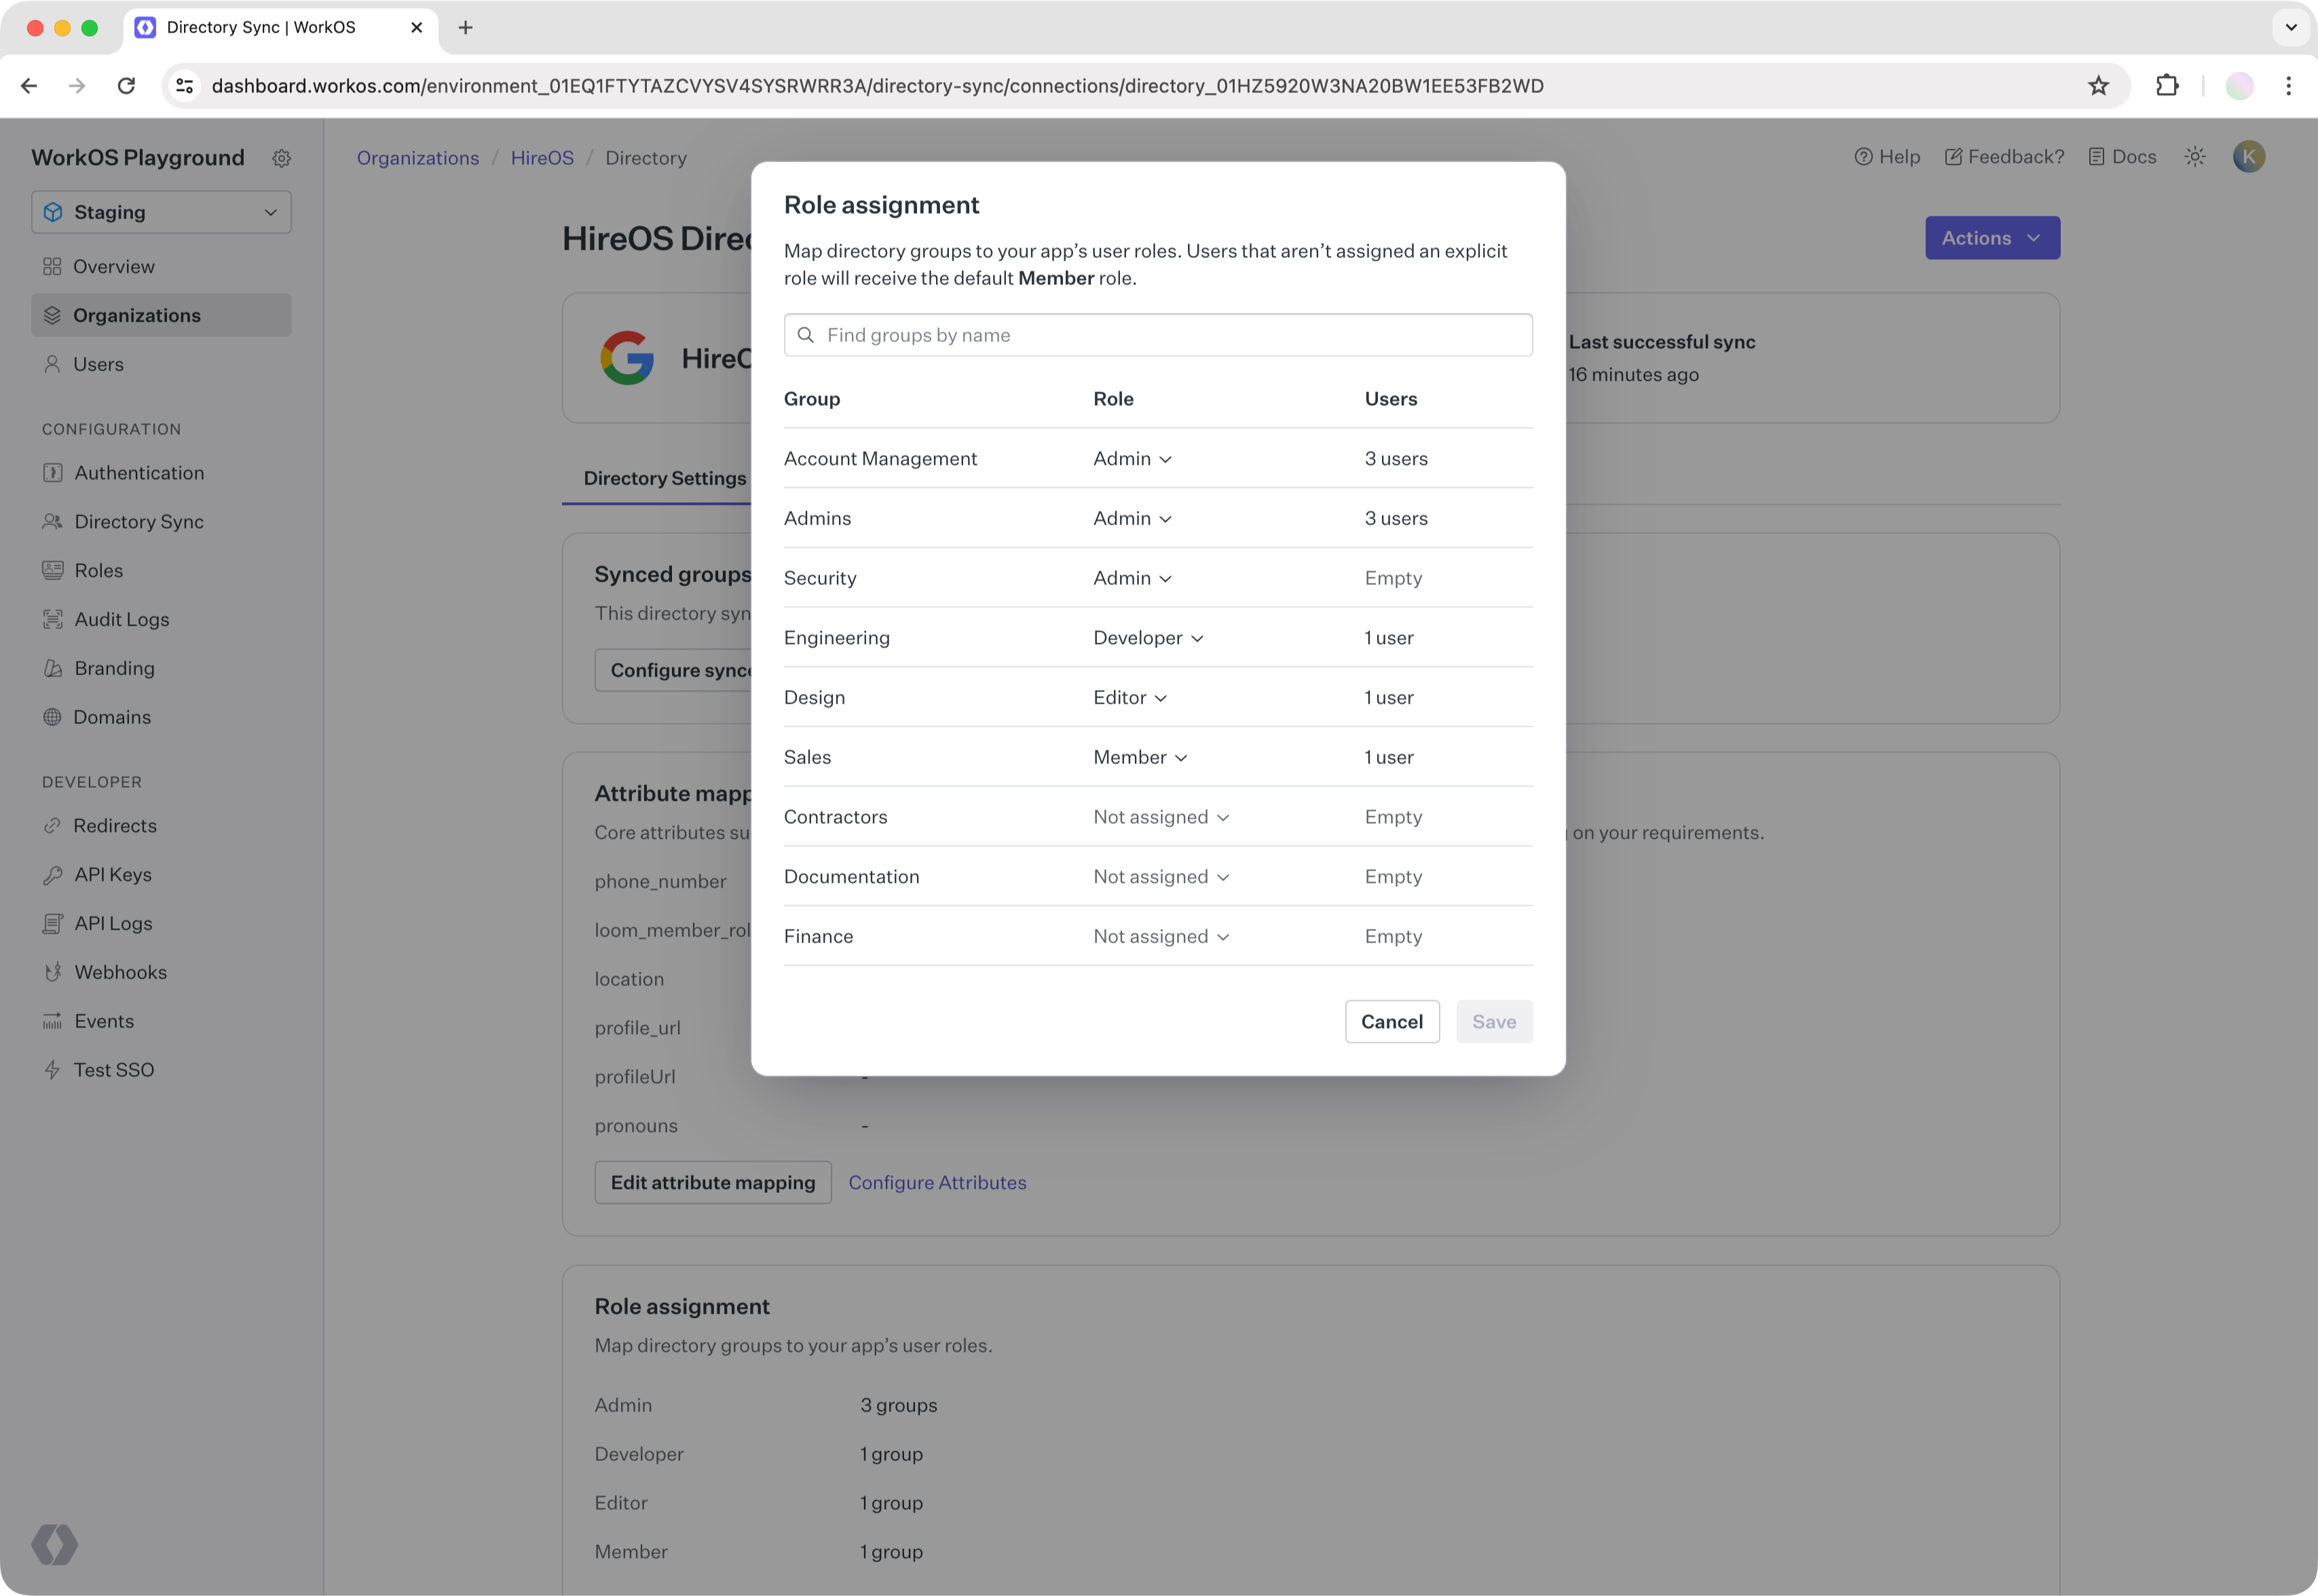The height and width of the screenshot is (1596, 2318).
Task: Follow the HireOS breadcrumb link
Action: point(541,158)
